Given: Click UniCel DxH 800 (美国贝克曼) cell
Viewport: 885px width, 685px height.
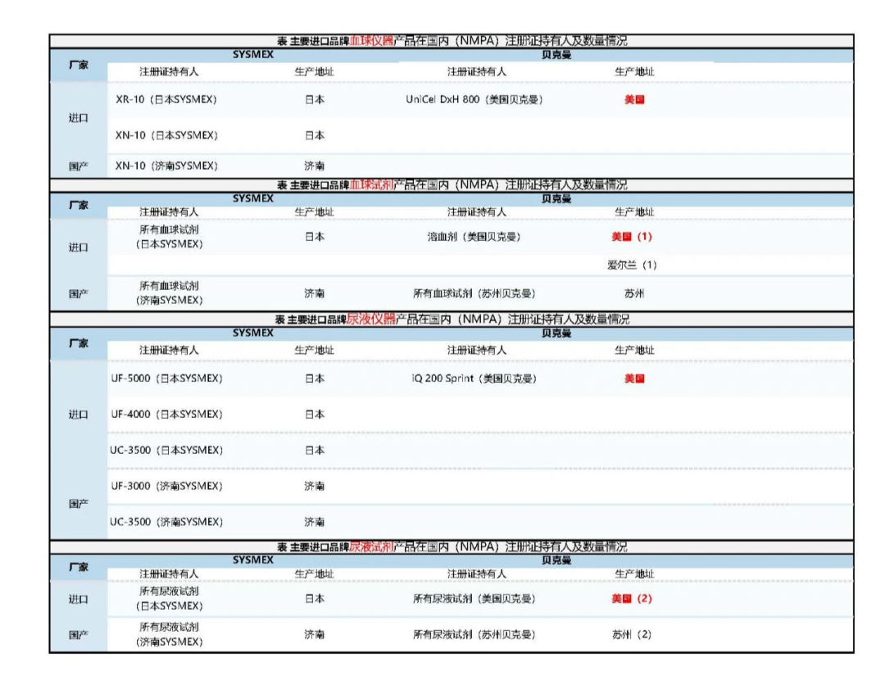Looking at the screenshot, I should coord(474,99).
